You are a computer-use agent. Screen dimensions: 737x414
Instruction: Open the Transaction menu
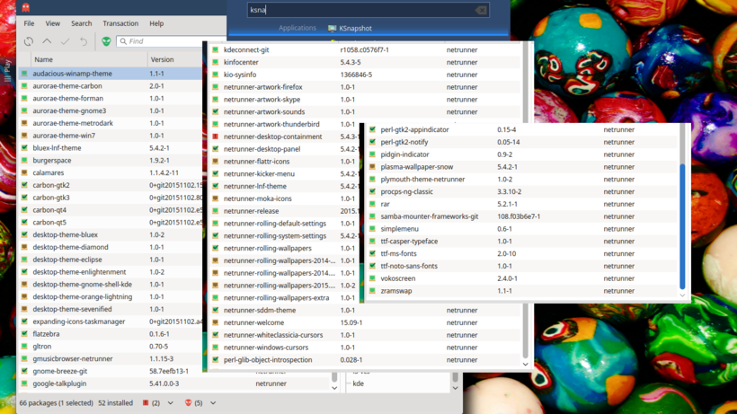tap(120, 23)
